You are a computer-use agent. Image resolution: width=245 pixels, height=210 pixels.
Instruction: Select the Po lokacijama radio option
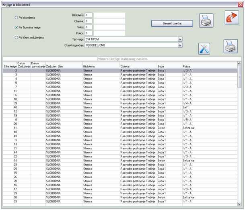click(16, 18)
